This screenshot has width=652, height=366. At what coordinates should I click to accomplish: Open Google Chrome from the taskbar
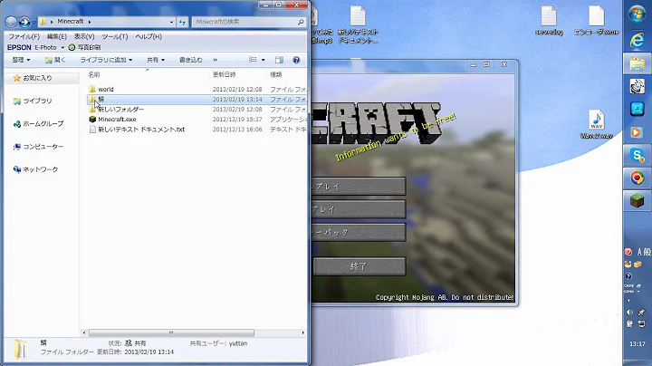[x=637, y=178]
